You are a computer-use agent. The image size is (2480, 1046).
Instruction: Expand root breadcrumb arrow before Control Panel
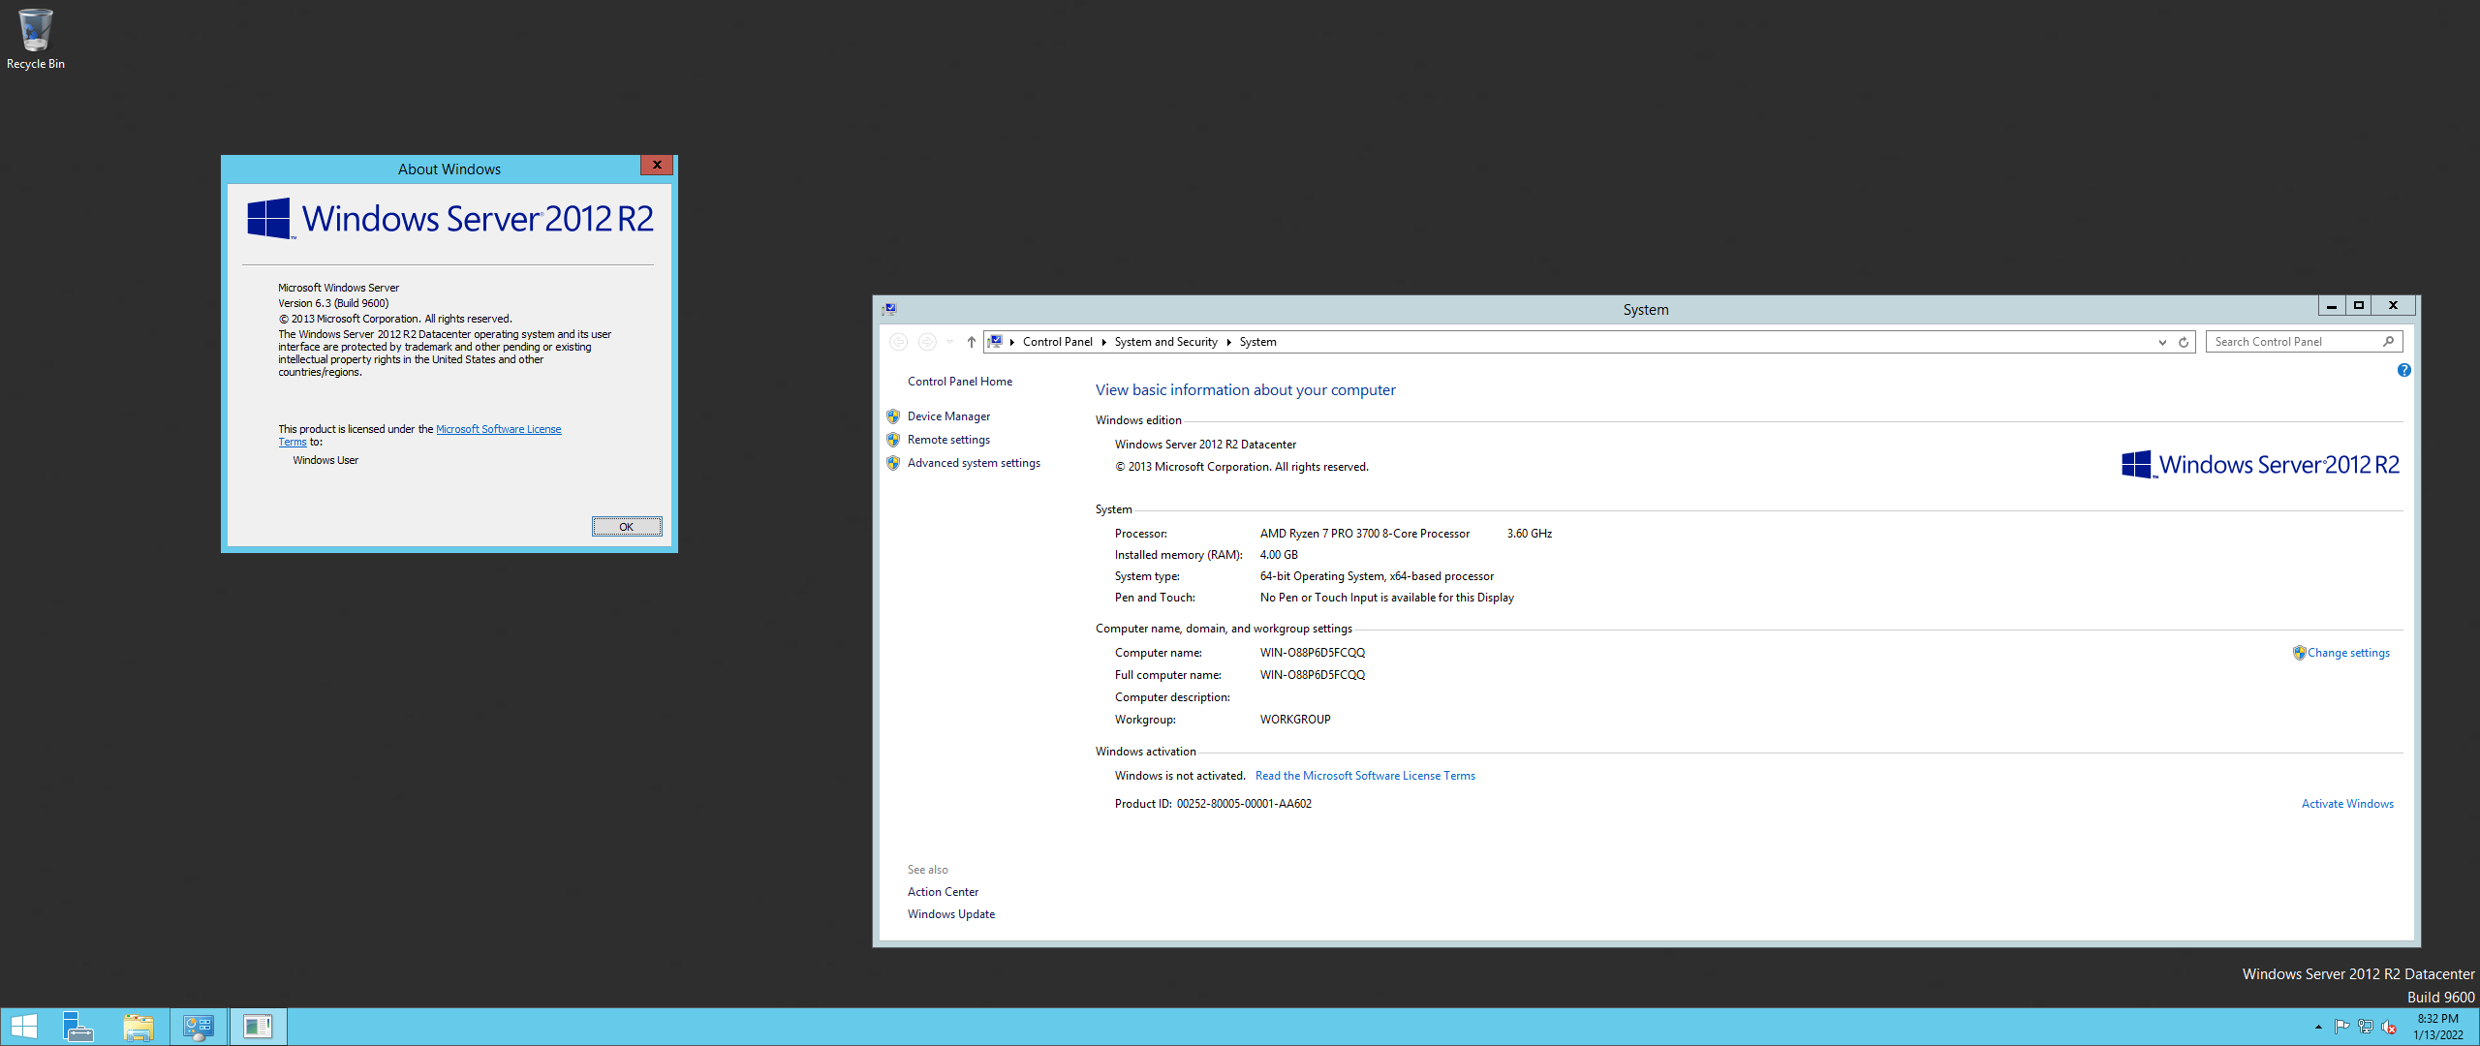point(1011,342)
